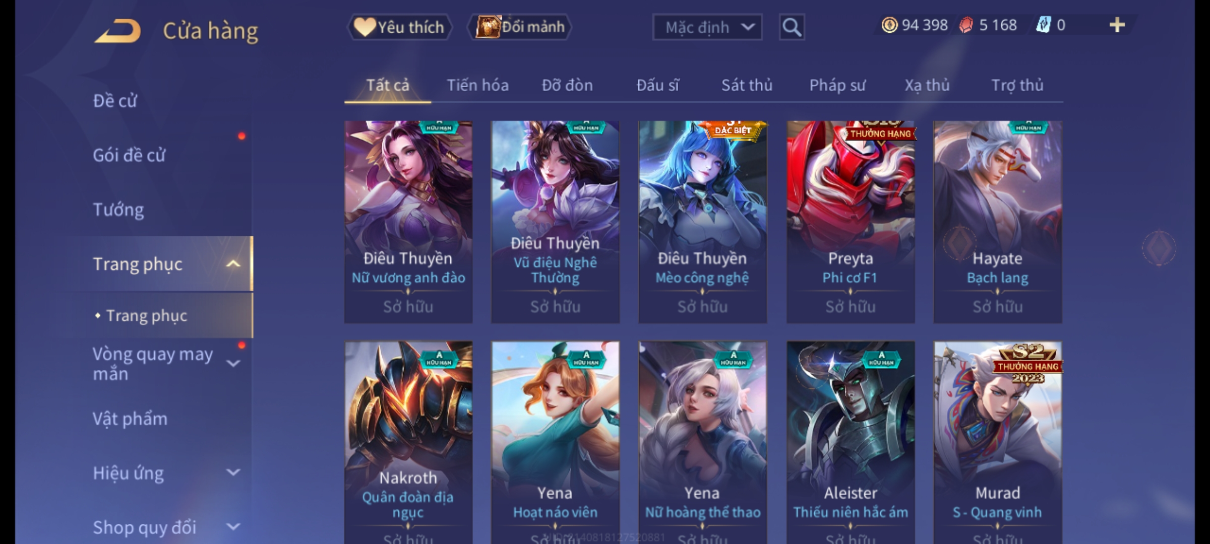1210x544 pixels.
Task: Go to Gói đề cử menu item
Action: (x=129, y=155)
